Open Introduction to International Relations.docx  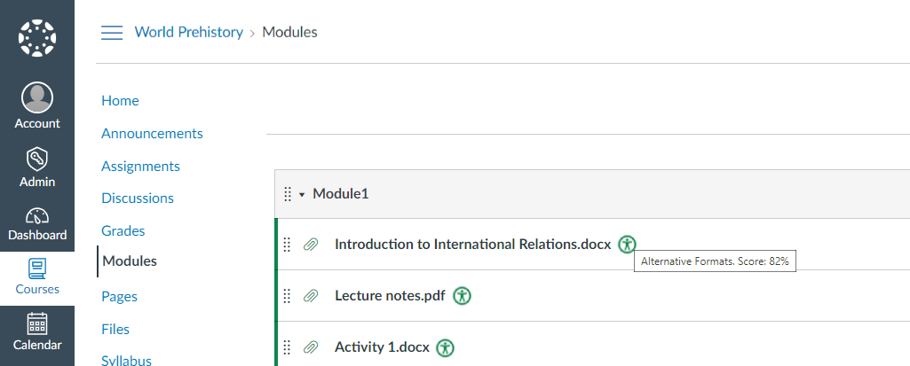tap(473, 245)
